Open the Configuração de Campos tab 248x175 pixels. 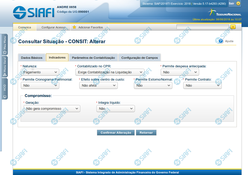[140, 58]
